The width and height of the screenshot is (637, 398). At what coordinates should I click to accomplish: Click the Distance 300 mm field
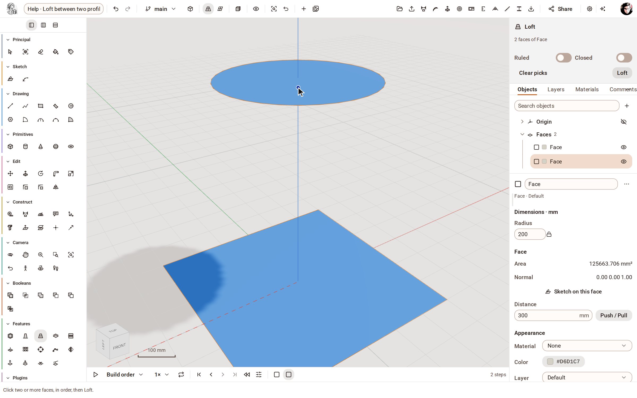(553, 315)
